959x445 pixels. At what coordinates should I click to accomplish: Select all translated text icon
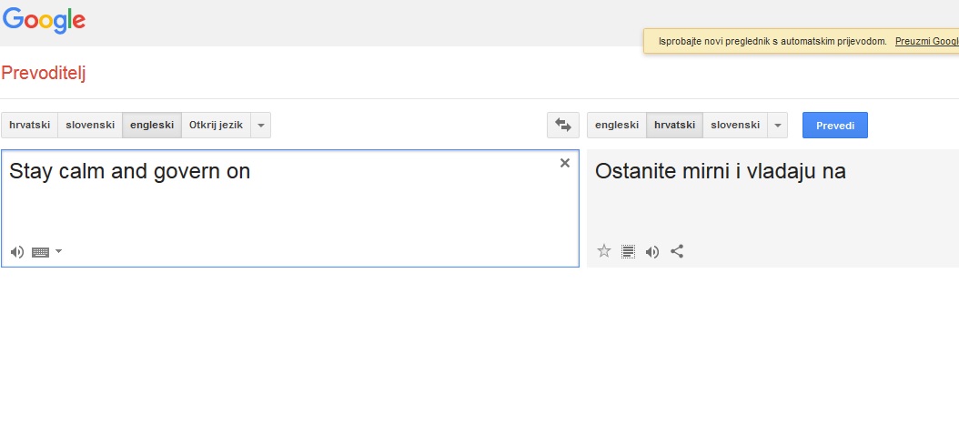(628, 251)
